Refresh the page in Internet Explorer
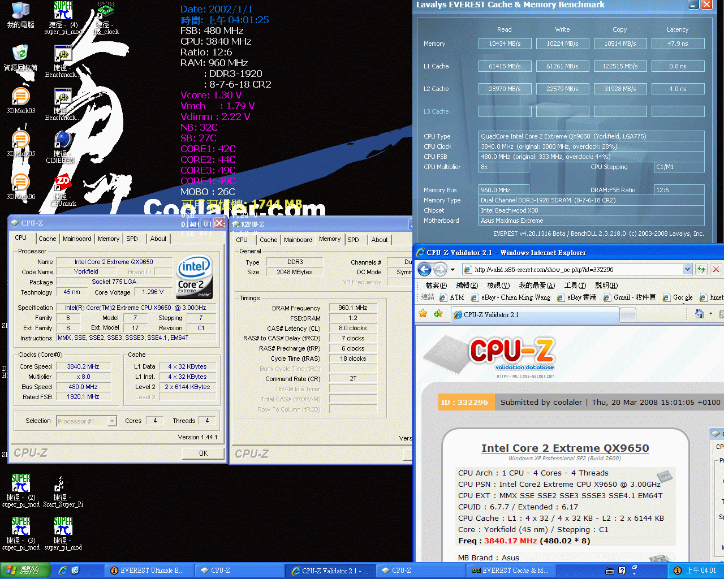 (701, 269)
